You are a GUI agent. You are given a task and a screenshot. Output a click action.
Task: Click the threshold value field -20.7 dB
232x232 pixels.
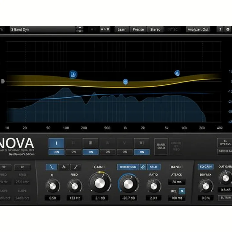click(129, 198)
